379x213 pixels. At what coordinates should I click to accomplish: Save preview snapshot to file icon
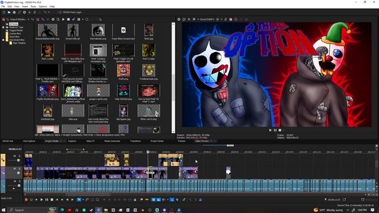pos(231,20)
